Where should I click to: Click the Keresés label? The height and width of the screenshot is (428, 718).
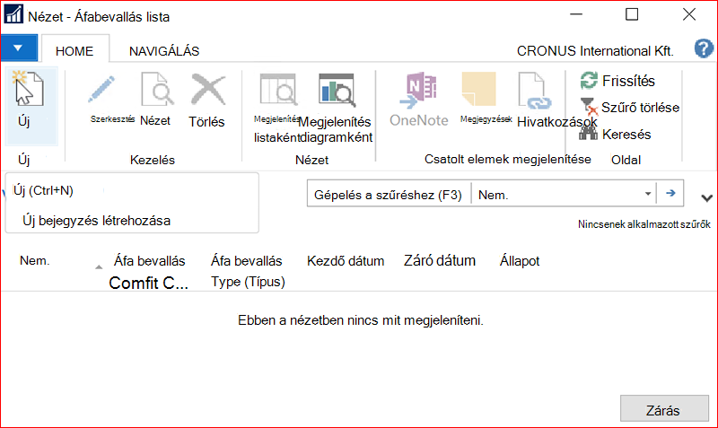(x=626, y=134)
